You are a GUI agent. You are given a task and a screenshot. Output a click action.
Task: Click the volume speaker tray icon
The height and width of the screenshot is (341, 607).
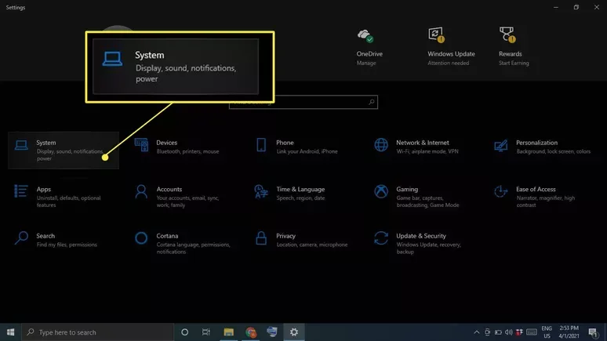pyautogui.click(x=509, y=332)
